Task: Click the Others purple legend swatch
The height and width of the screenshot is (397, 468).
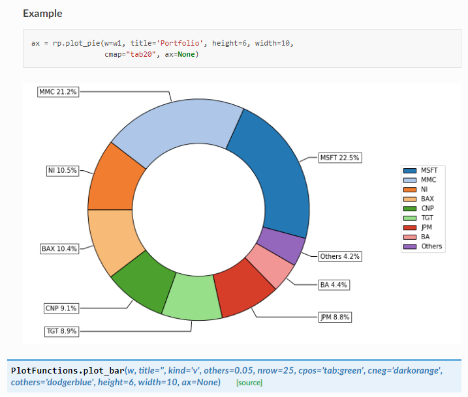Action: point(409,247)
